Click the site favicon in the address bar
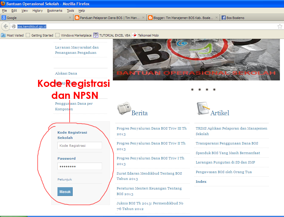Screen dimensions: 284x217 coord(13,26)
